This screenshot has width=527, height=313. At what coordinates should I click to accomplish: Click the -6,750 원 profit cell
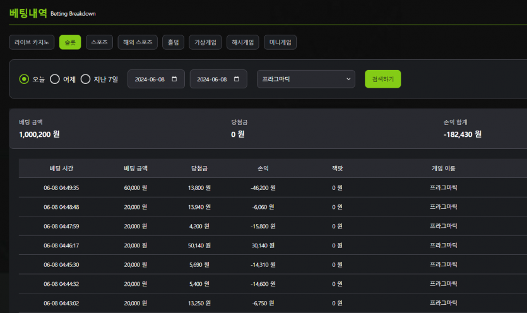coord(263,304)
